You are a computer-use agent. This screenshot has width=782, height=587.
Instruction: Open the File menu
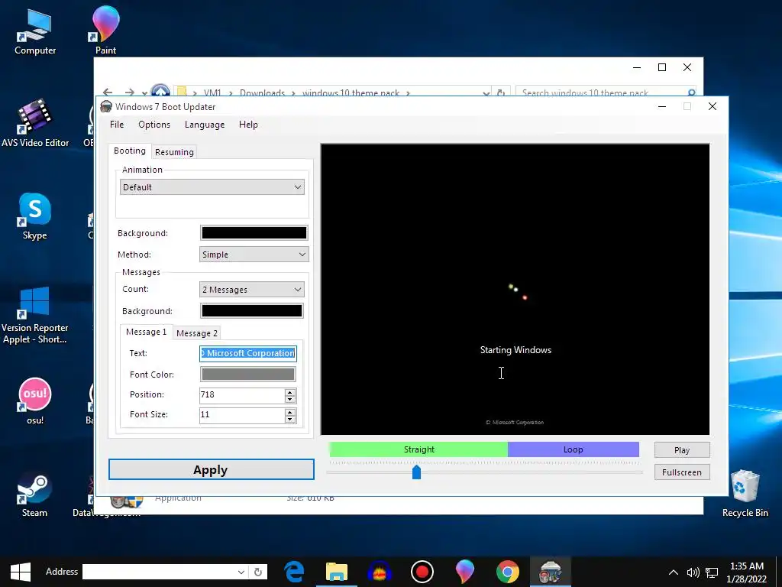click(117, 125)
